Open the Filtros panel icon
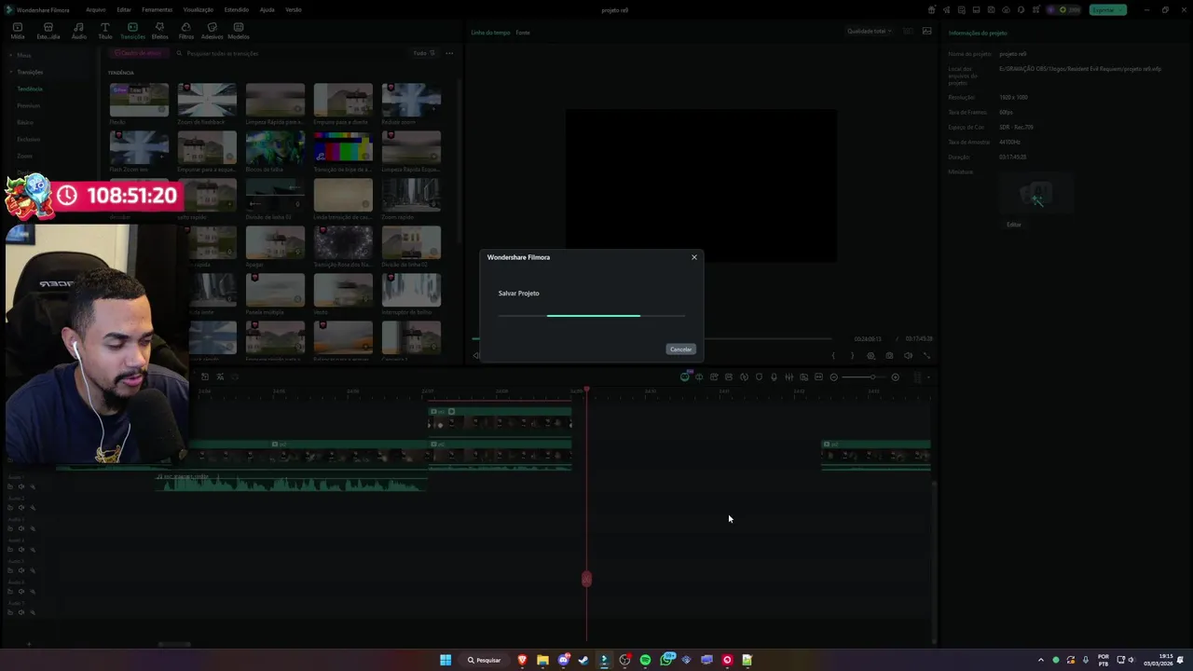Image resolution: width=1193 pixels, height=671 pixels. 186,31
